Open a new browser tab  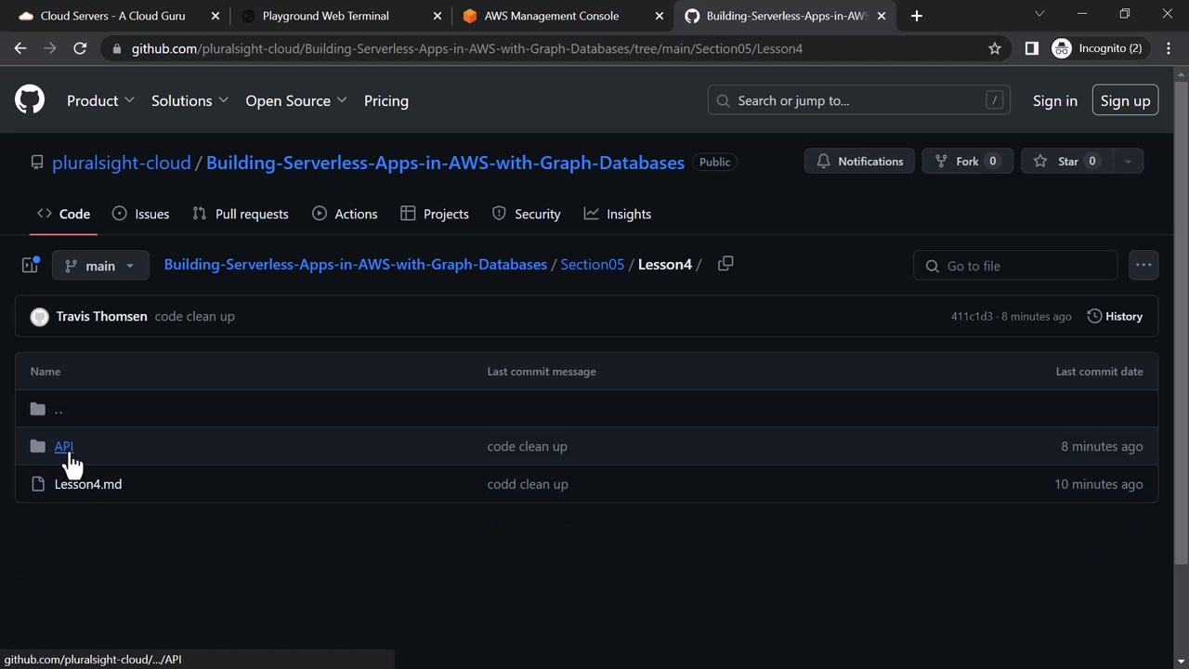917,16
